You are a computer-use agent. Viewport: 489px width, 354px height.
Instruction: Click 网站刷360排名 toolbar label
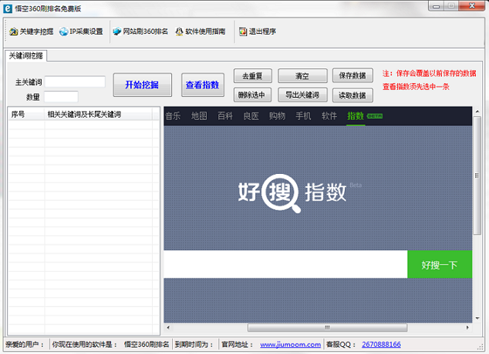pos(145,32)
